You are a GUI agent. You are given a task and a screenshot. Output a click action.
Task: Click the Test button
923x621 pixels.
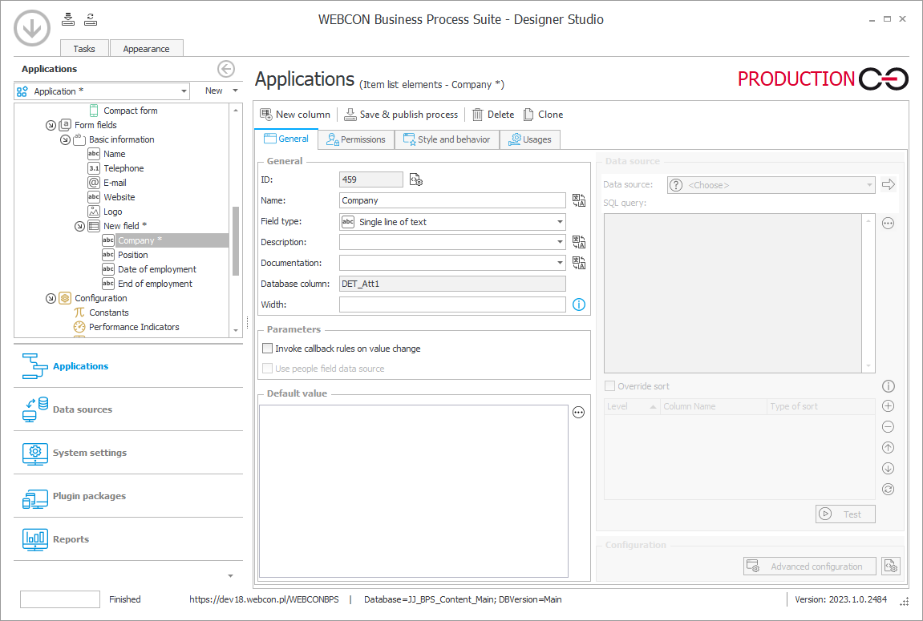click(x=845, y=514)
